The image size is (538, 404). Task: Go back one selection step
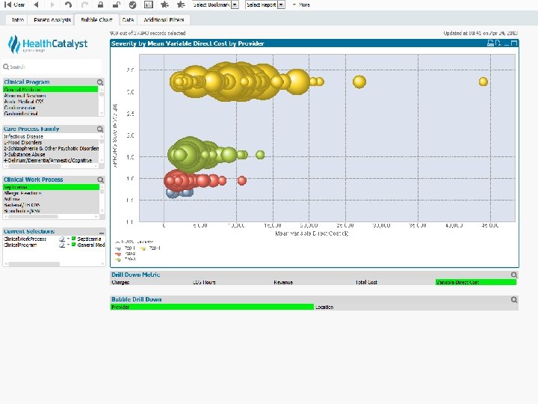[x=36, y=4]
